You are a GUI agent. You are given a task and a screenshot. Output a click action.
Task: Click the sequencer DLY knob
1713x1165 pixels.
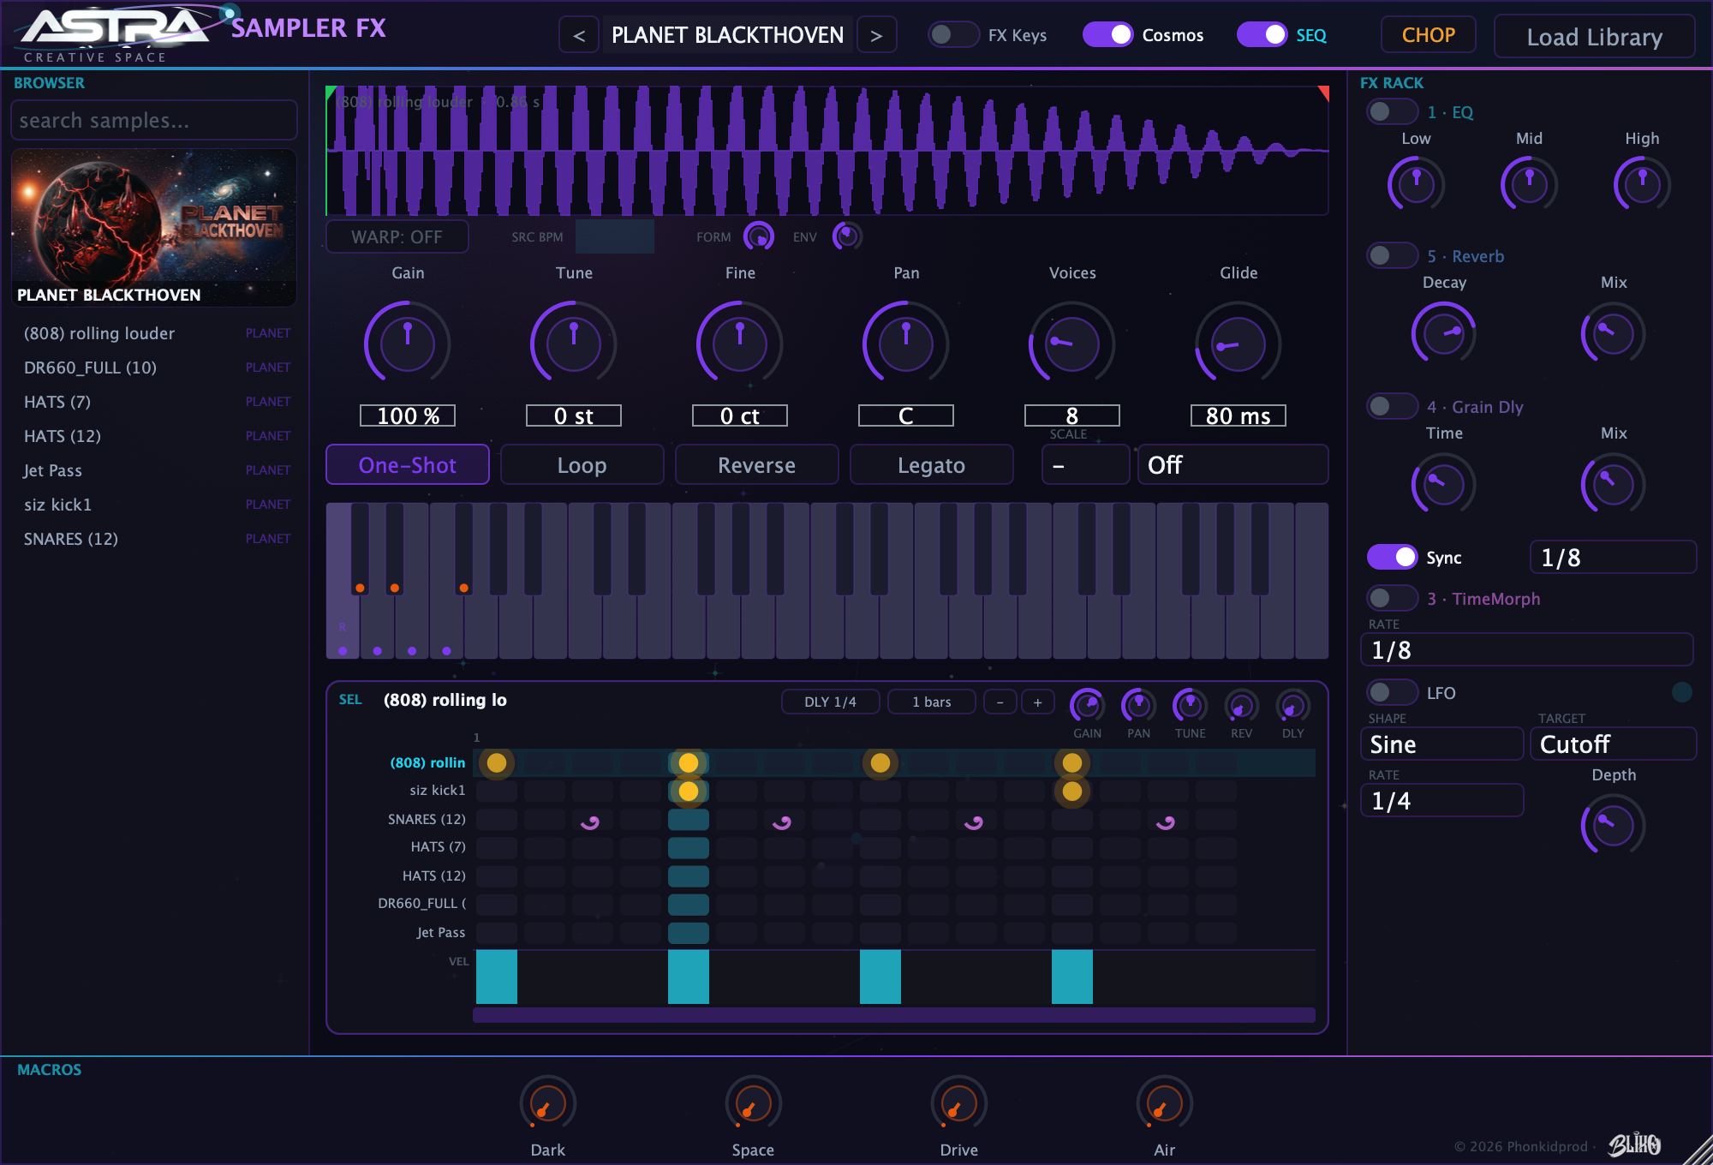pos(1292,706)
